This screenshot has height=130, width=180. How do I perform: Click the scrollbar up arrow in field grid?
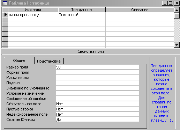point(177,10)
